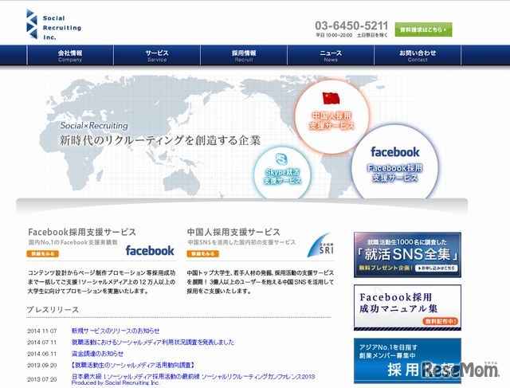The image size is (510, 388).
Task: Click the date 2013 07 20
Action: (42, 379)
